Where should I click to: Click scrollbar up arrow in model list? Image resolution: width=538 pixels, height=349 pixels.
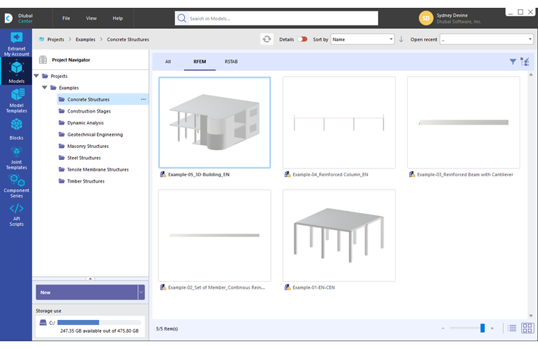(x=531, y=74)
